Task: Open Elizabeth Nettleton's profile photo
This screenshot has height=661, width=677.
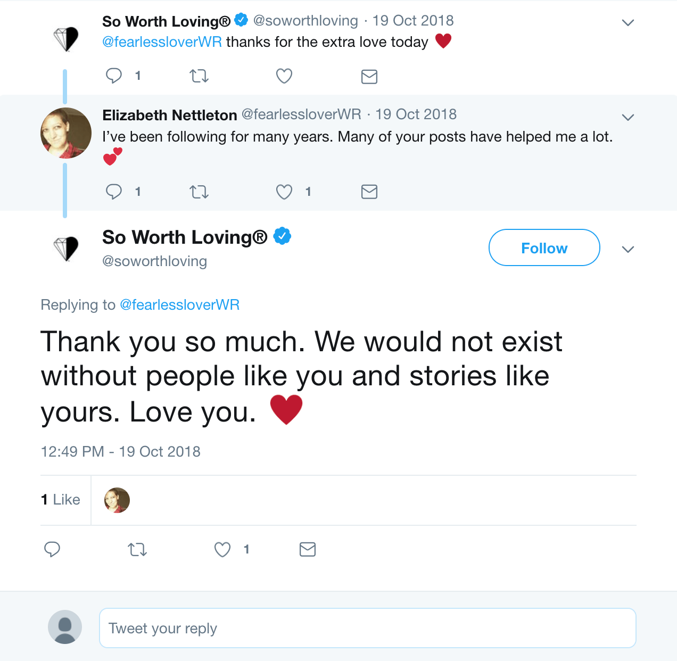Action: click(66, 133)
